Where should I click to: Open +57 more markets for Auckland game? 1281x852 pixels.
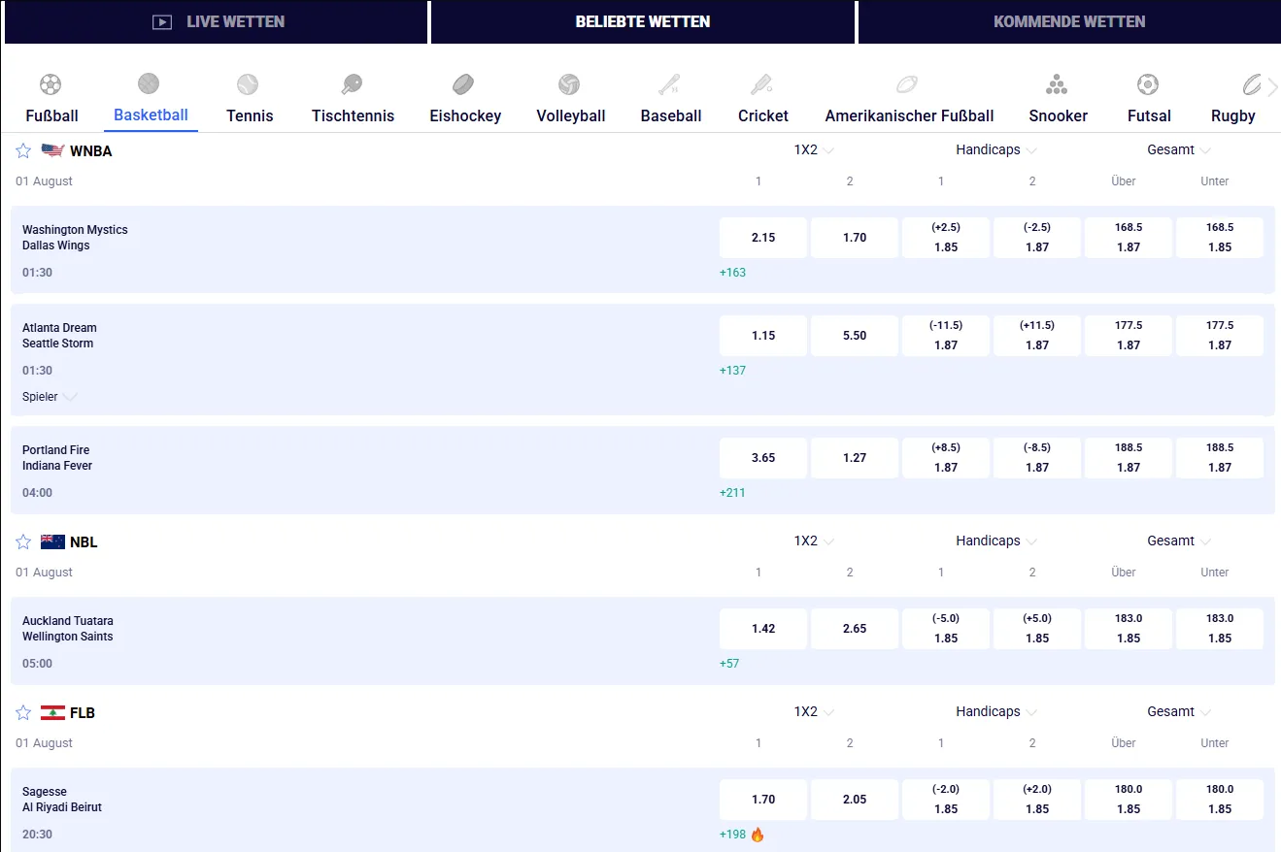(729, 664)
